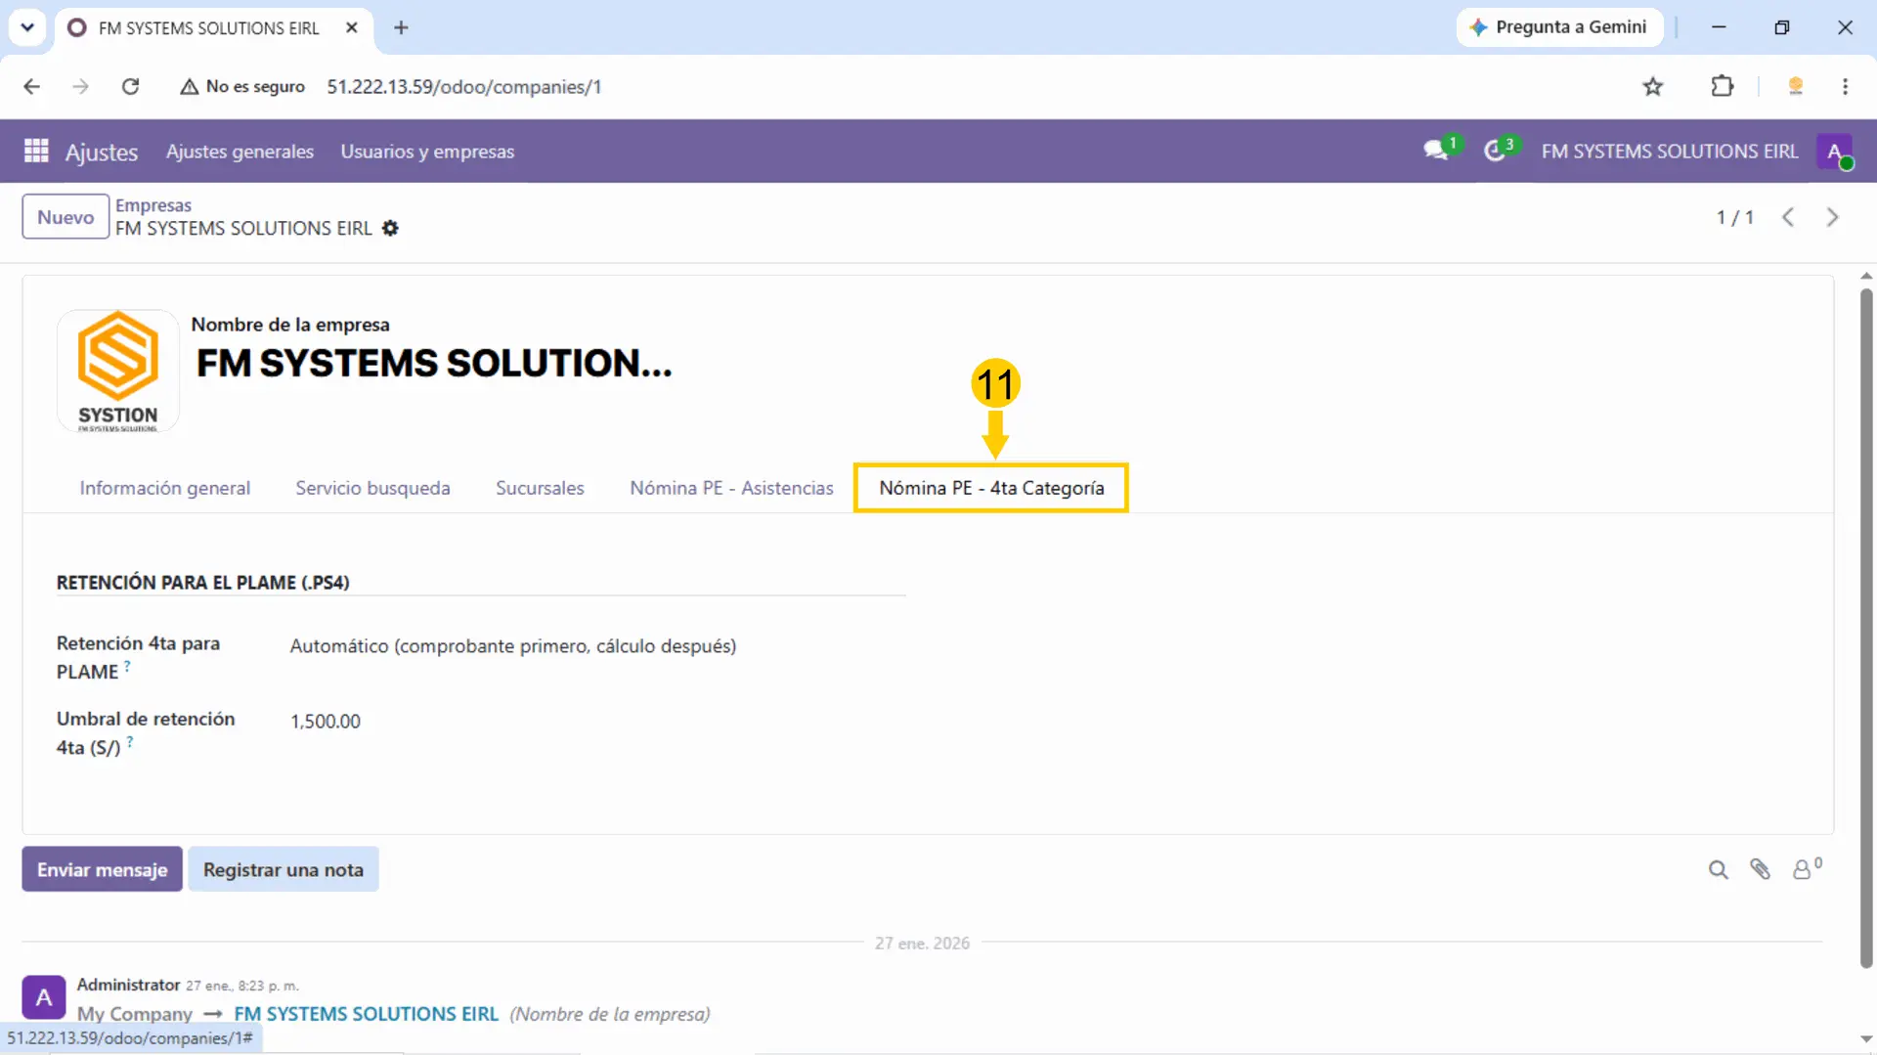Open the FM SYSTEMS SOLUTIONS EIRL company switcher
The height and width of the screenshot is (1055, 1877).
[x=1669, y=152]
